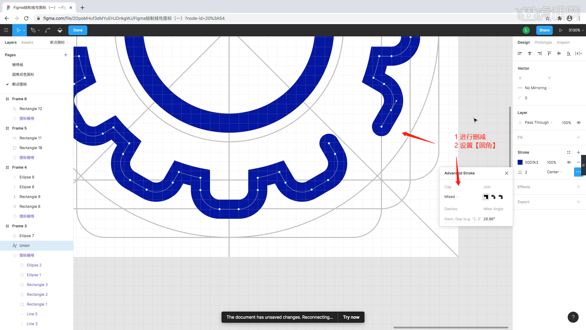Open the Pass Through blend dropdown

click(x=539, y=123)
